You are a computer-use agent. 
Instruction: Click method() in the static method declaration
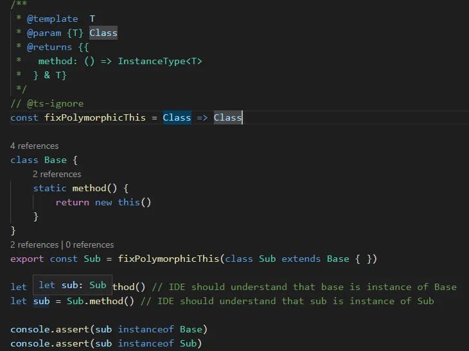click(94, 188)
